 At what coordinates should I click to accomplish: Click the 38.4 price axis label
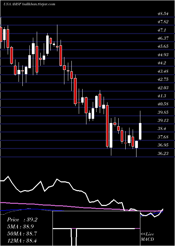[162, 129]
